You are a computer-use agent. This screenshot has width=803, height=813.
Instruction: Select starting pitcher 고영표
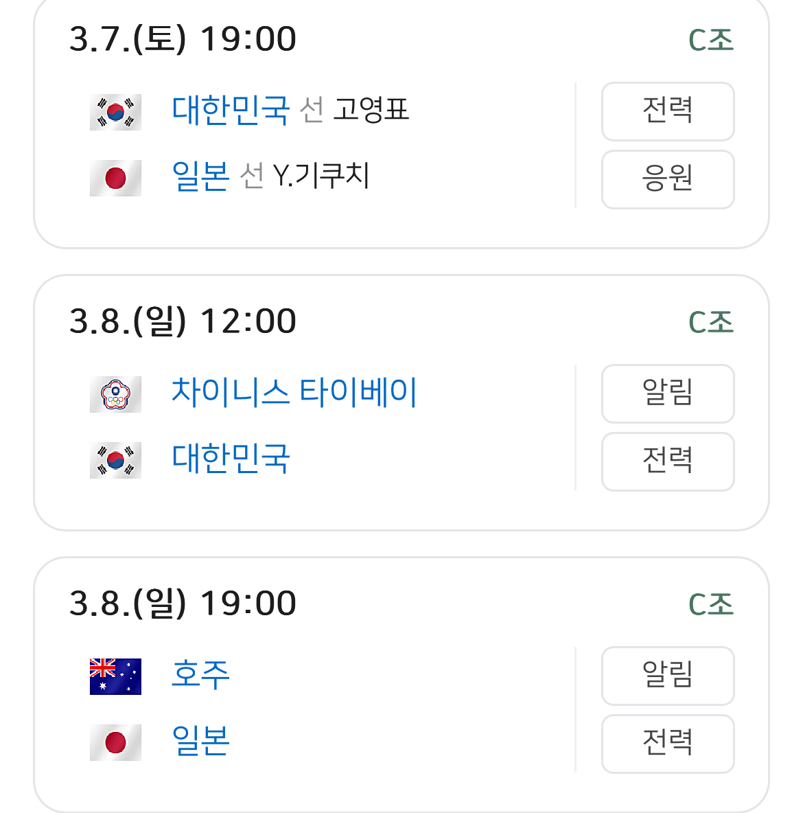point(371,110)
